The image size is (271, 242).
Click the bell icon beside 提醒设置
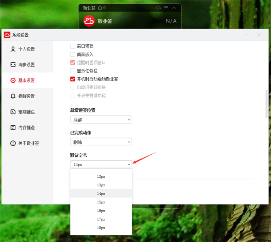coord(13,96)
